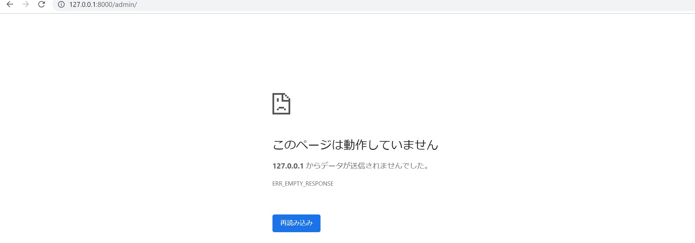Click the bold 127.0.0.1 in error message
Screen dimensions: 695x243
click(288, 166)
